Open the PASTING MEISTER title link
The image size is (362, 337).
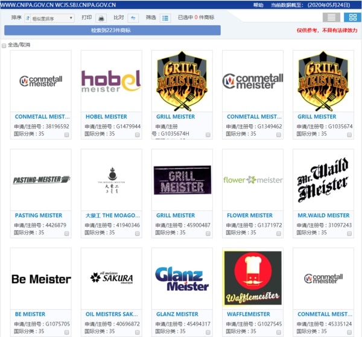pyautogui.click(x=39, y=215)
